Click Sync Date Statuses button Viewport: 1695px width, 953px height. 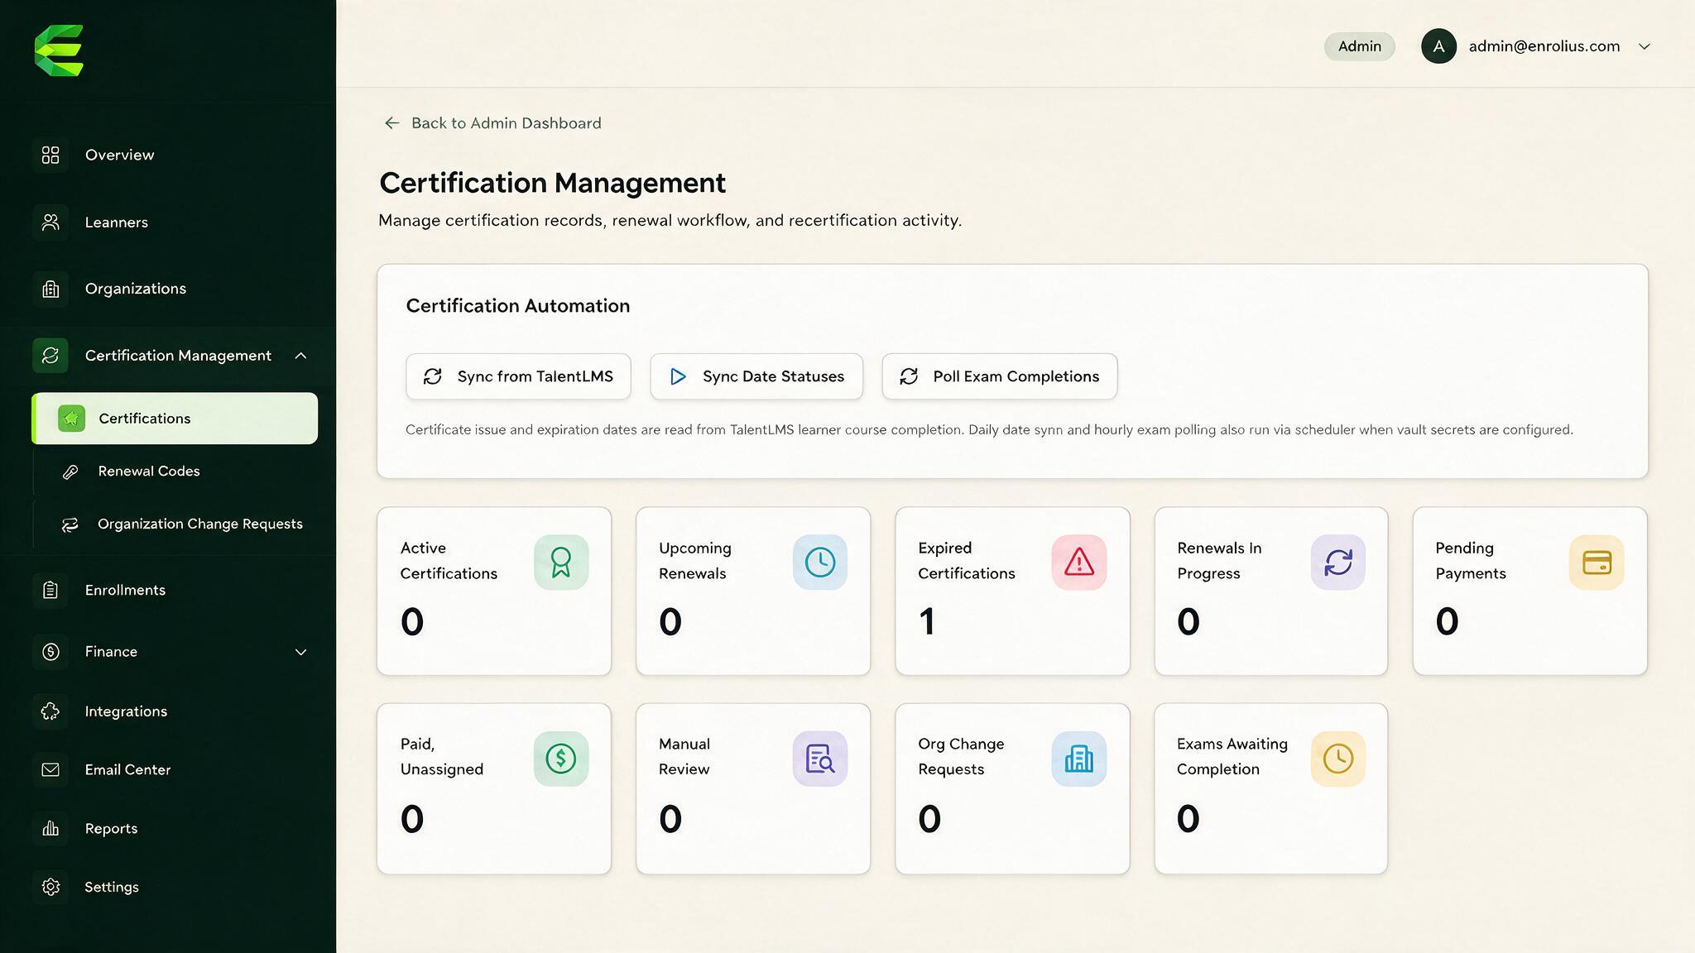756,376
